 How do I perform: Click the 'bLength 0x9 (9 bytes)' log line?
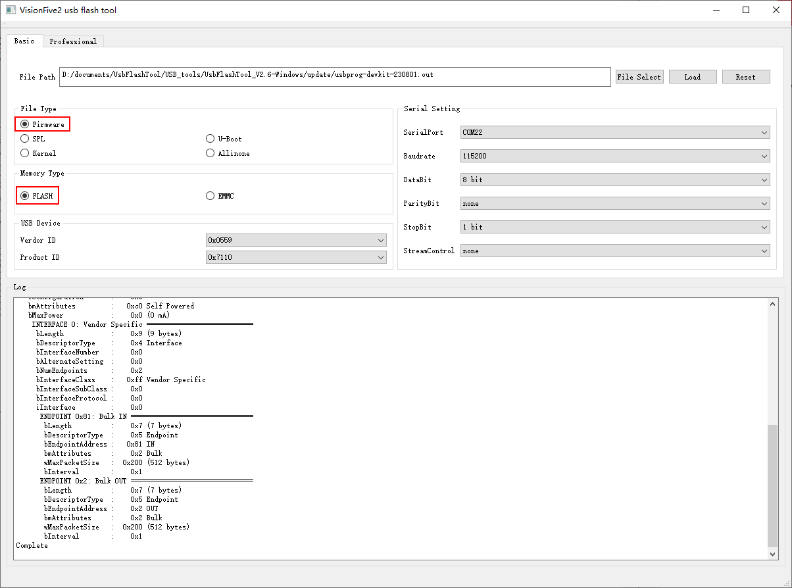[109, 333]
